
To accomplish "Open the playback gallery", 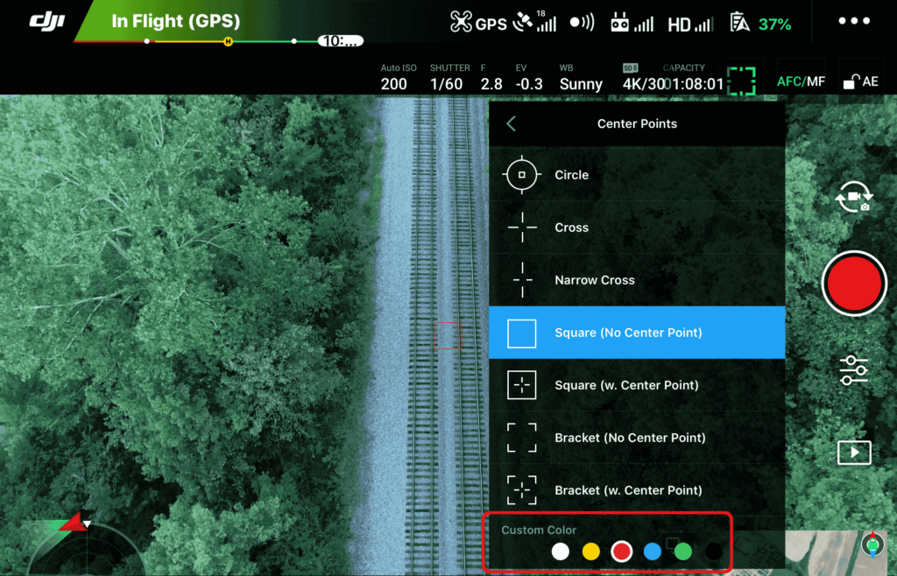I will point(854,453).
